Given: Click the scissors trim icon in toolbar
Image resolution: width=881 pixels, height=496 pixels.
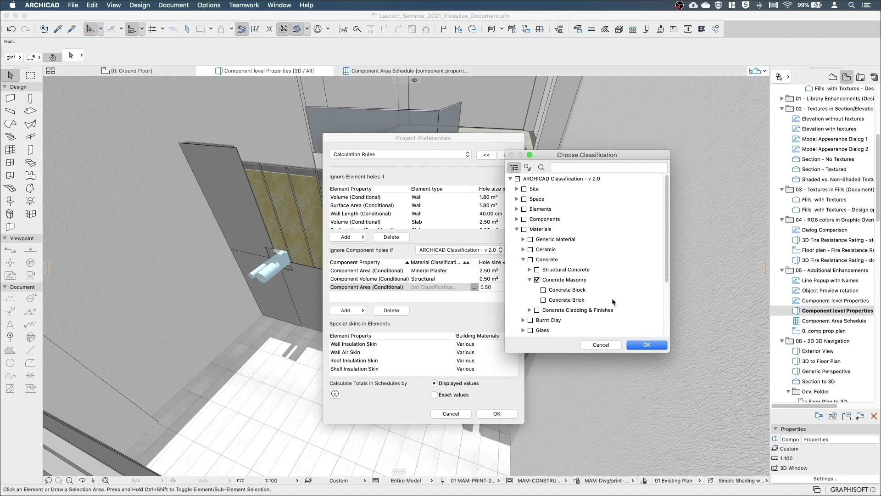Looking at the screenshot, I should pos(343,29).
